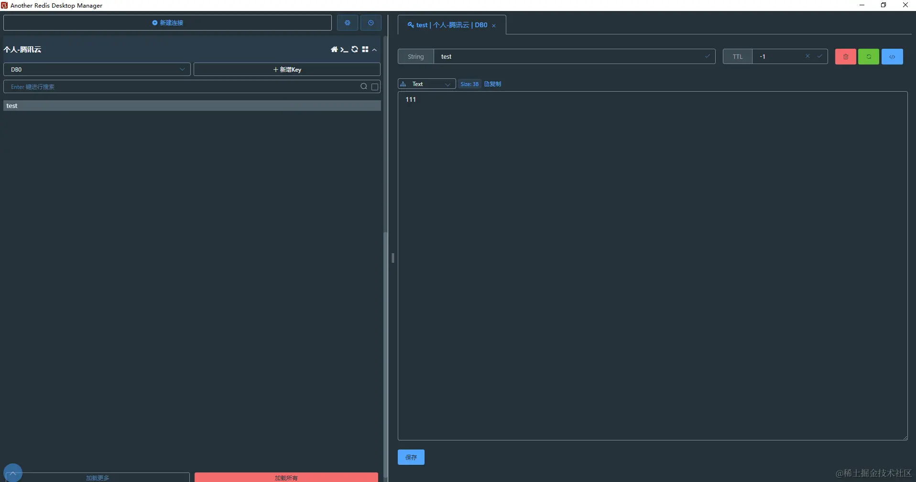The width and height of the screenshot is (916, 482).
Task: Open the Text format viewer dropdown
Action: click(426, 84)
